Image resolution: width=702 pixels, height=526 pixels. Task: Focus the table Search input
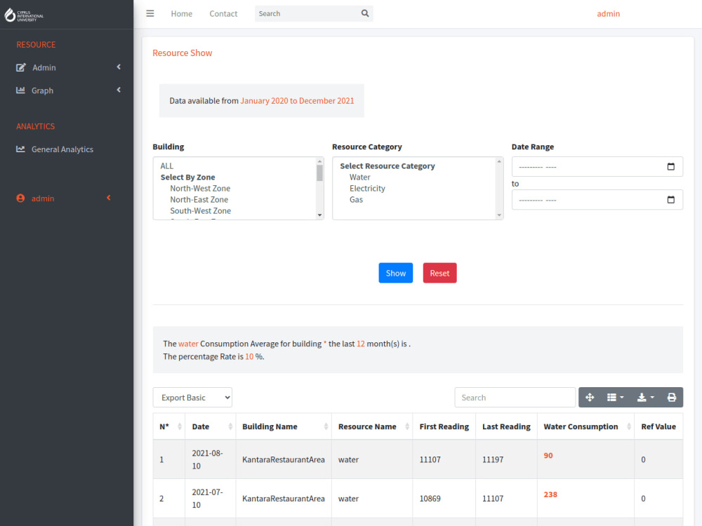515,397
